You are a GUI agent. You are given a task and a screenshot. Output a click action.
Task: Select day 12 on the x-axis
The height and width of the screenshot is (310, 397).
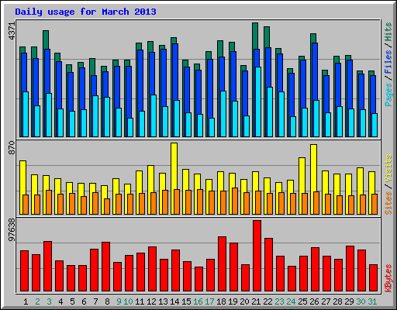click(x=151, y=301)
